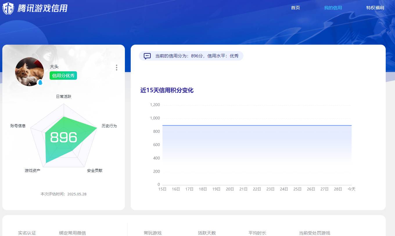Click 今天 on the chart x-axis
Viewport: 395px width, 236px height.
[351, 189]
